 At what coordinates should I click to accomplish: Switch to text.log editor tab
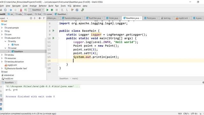167,18
